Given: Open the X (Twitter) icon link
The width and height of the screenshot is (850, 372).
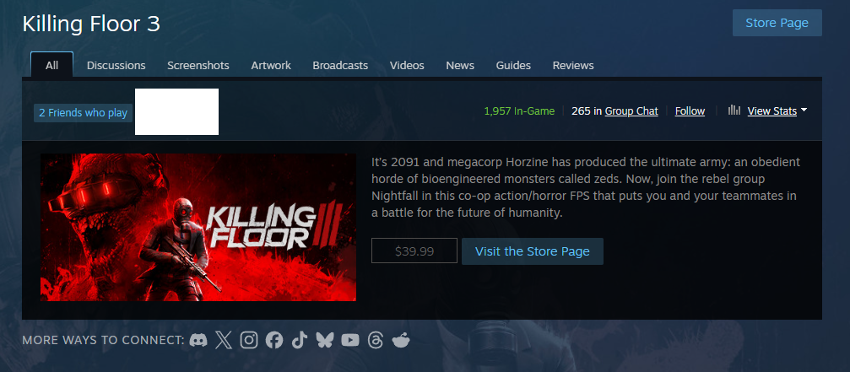Looking at the screenshot, I should pyautogui.click(x=224, y=340).
